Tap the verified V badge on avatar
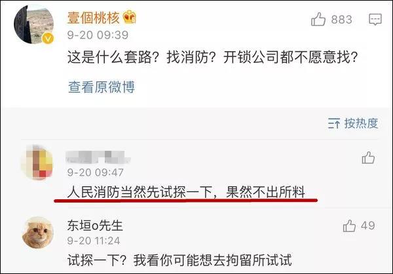 pos(48,39)
